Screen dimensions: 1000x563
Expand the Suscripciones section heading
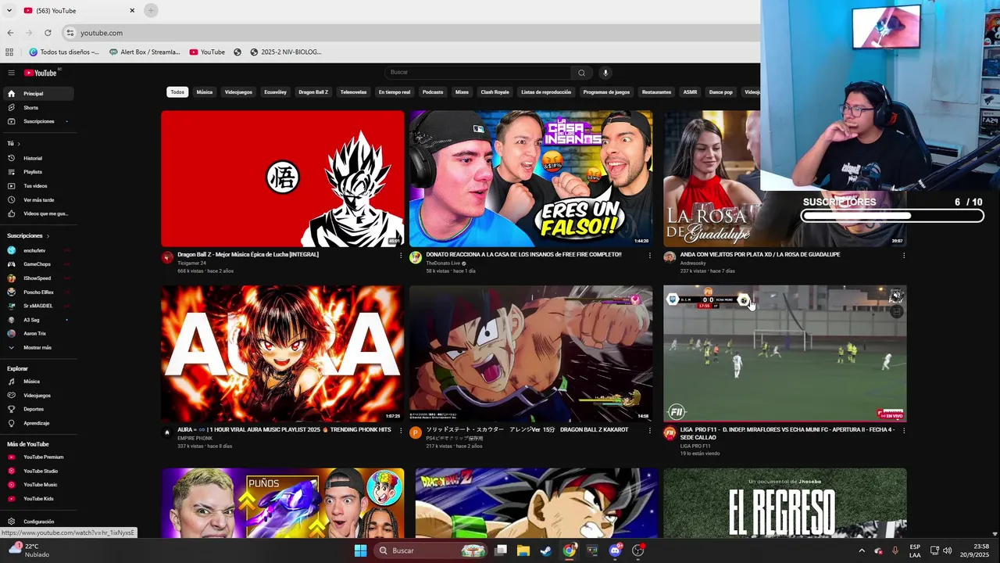point(28,235)
